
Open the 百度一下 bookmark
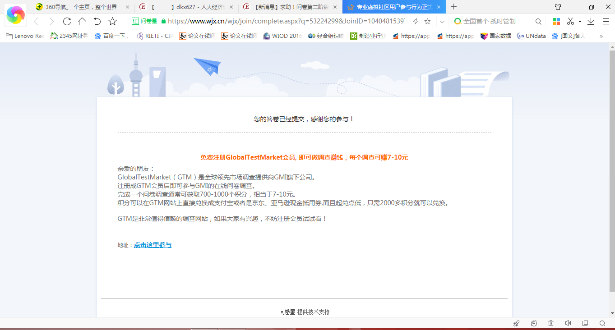pos(112,36)
